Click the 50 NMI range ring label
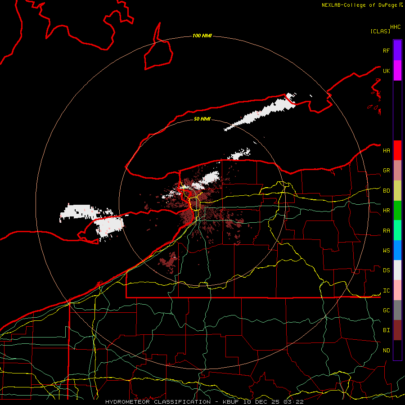This screenshot has width=405, height=405. coord(202,119)
